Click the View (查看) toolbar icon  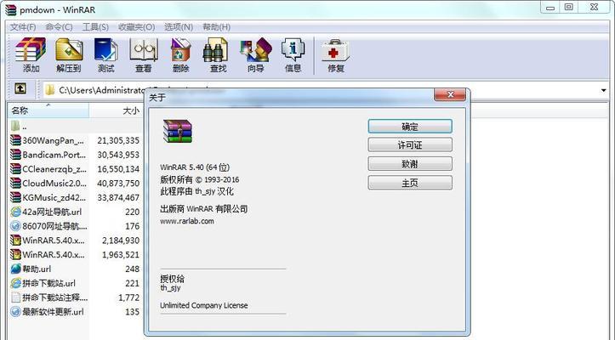pyautogui.click(x=144, y=50)
